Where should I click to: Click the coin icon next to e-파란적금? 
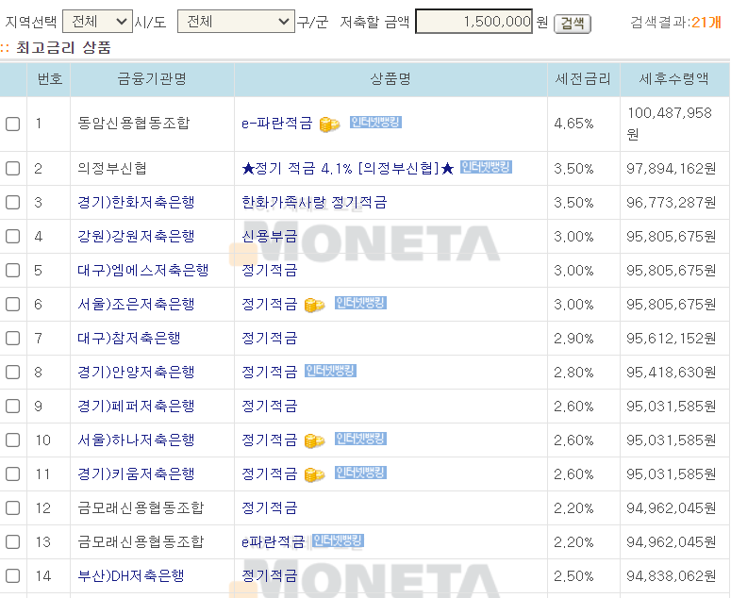(x=329, y=124)
